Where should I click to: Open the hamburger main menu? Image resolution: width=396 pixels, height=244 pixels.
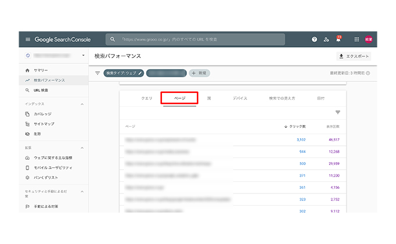[28, 40]
